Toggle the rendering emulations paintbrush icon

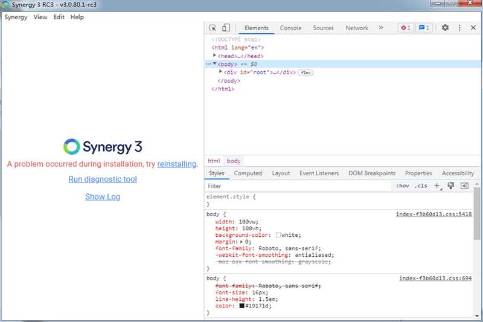point(450,186)
